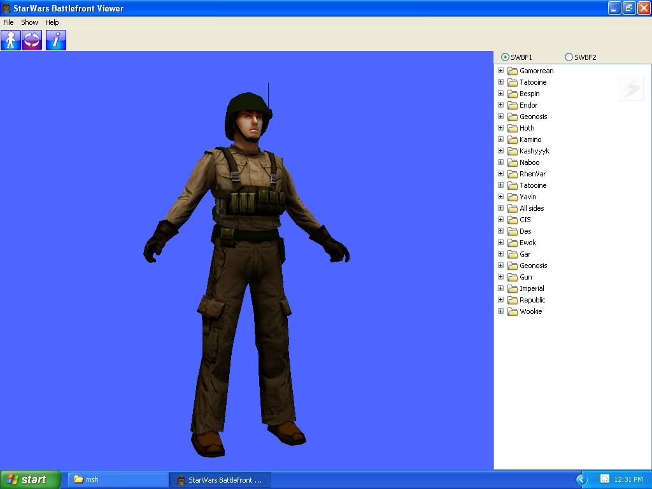Click the folder icon beside Des
652x489 pixels.
[513, 231]
